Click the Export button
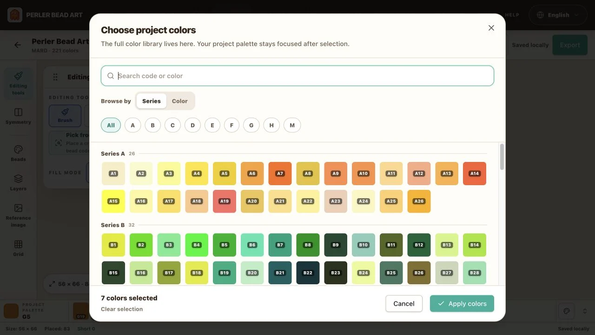 coord(570,45)
